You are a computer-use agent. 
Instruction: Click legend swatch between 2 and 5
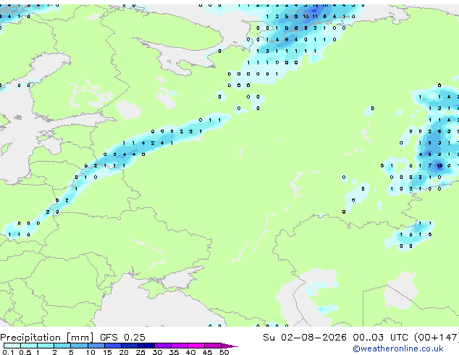(62, 346)
